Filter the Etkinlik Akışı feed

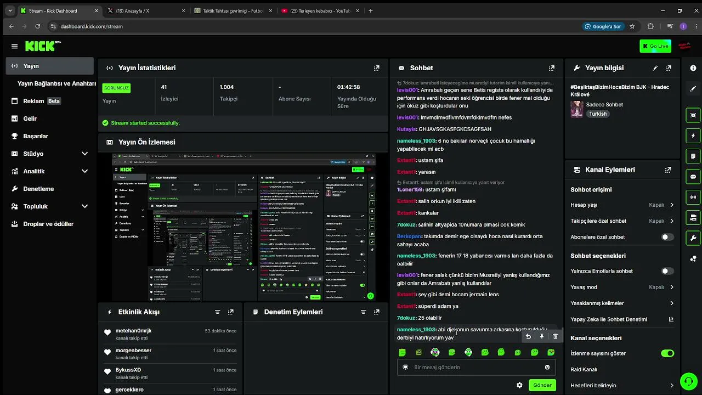[x=217, y=312]
